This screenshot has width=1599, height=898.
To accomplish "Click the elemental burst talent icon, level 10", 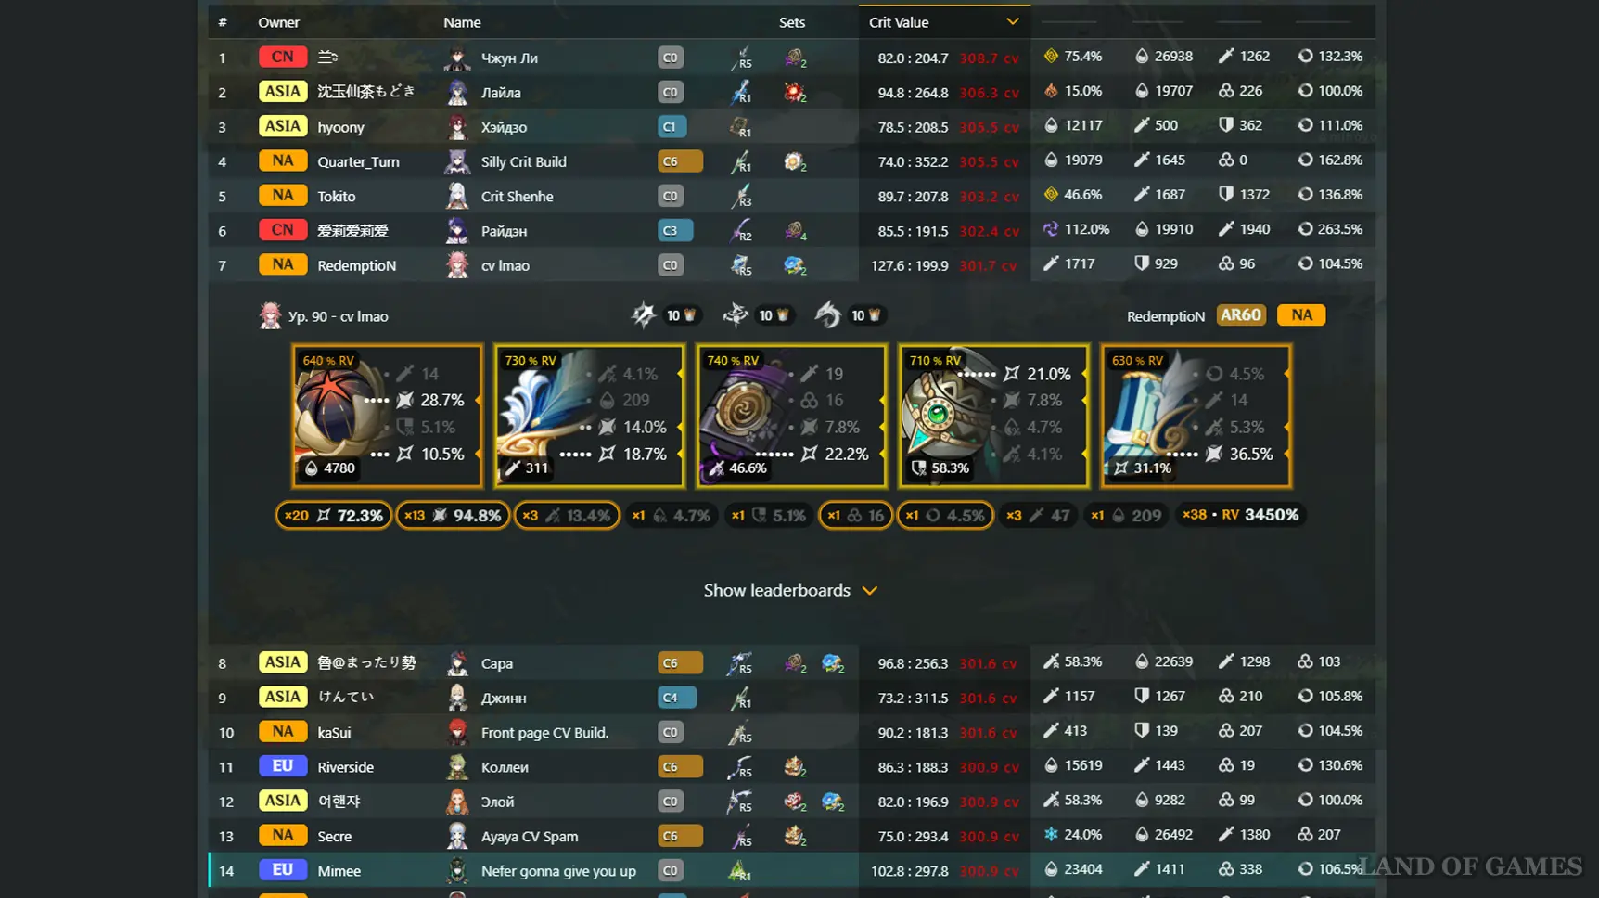I will click(828, 315).
